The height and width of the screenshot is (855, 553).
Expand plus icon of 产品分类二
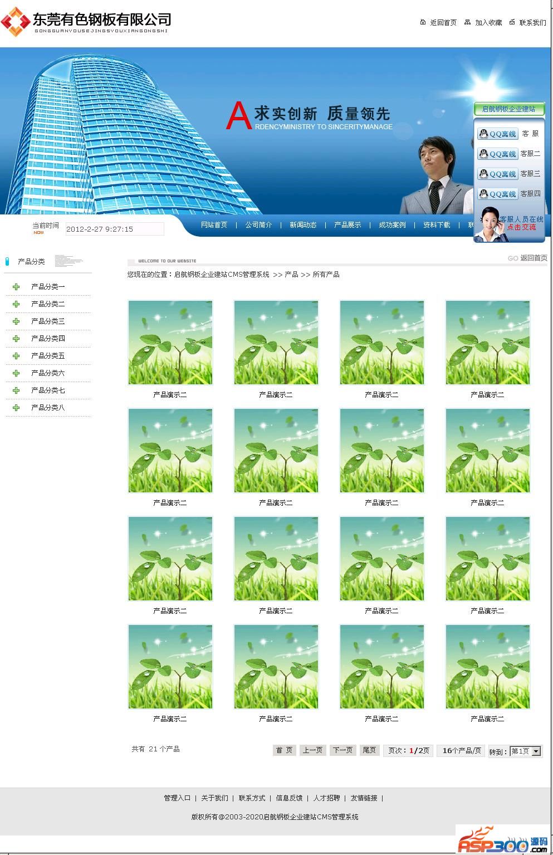click(16, 304)
